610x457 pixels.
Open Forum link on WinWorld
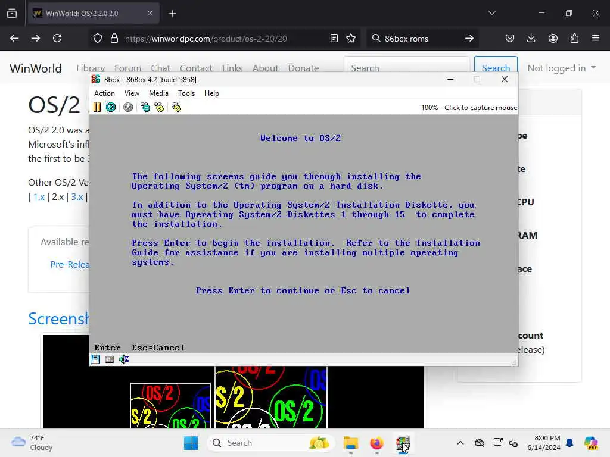127,68
